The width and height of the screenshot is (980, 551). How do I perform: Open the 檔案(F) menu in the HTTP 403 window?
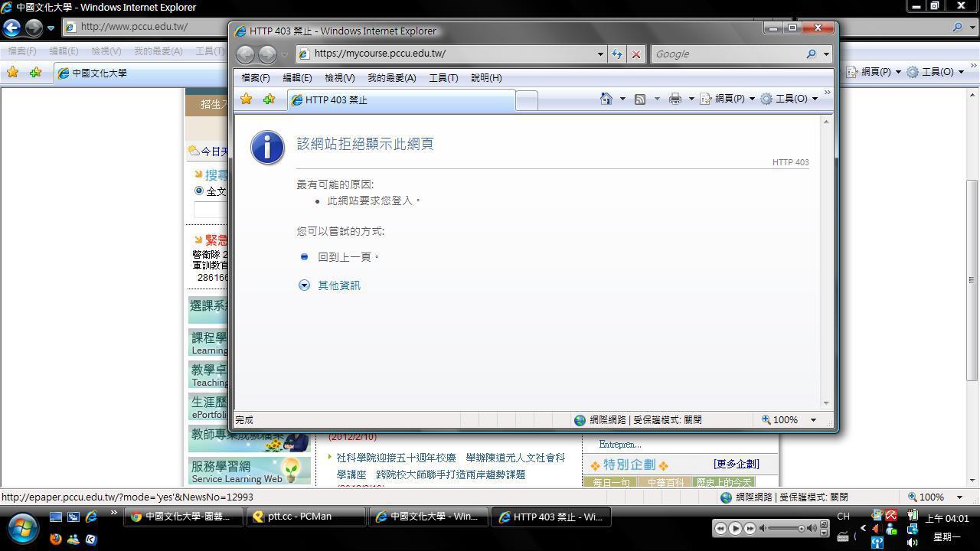pyautogui.click(x=256, y=77)
